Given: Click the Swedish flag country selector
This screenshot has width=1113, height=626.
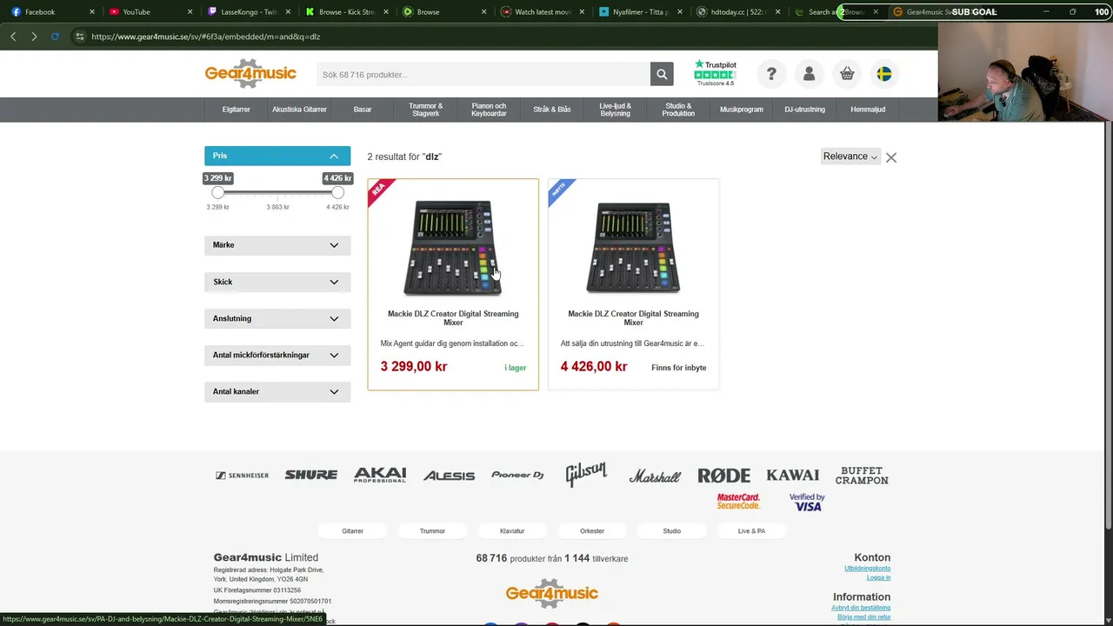Looking at the screenshot, I should pyautogui.click(x=883, y=74).
